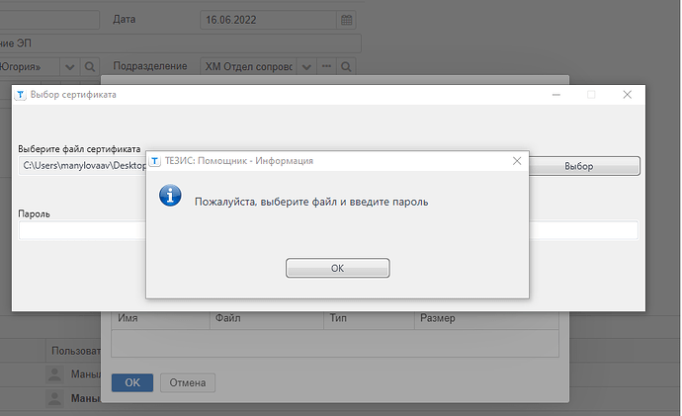
Task: Expand the Подразделение dropdown arrow
Action: [x=307, y=66]
